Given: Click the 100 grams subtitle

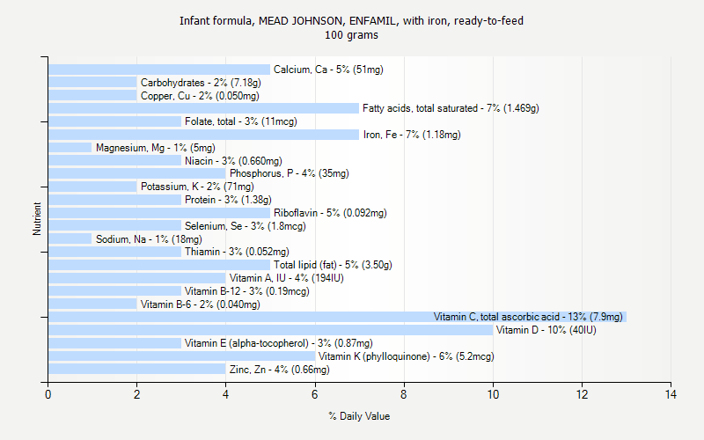Looking at the screenshot, I should [351, 35].
